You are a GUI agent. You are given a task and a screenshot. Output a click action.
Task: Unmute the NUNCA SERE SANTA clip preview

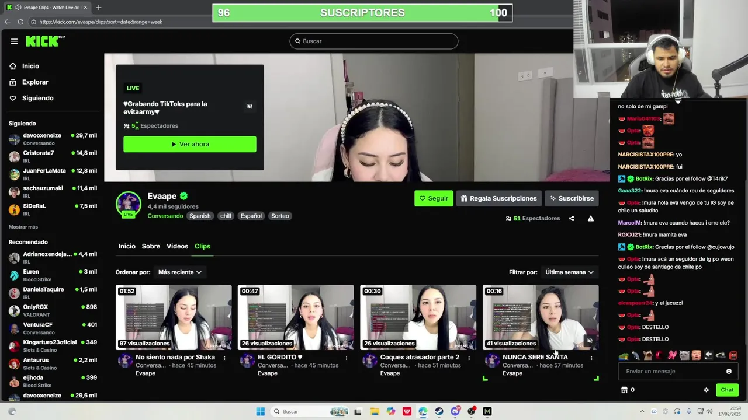[x=590, y=341]
